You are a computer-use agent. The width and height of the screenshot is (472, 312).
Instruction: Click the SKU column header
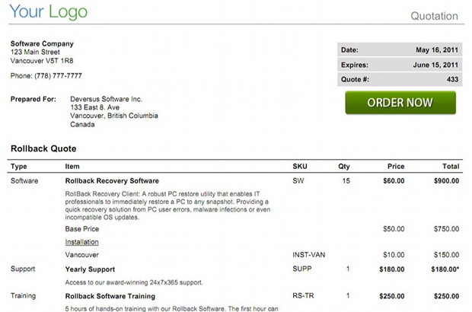(x=300, y=166)
